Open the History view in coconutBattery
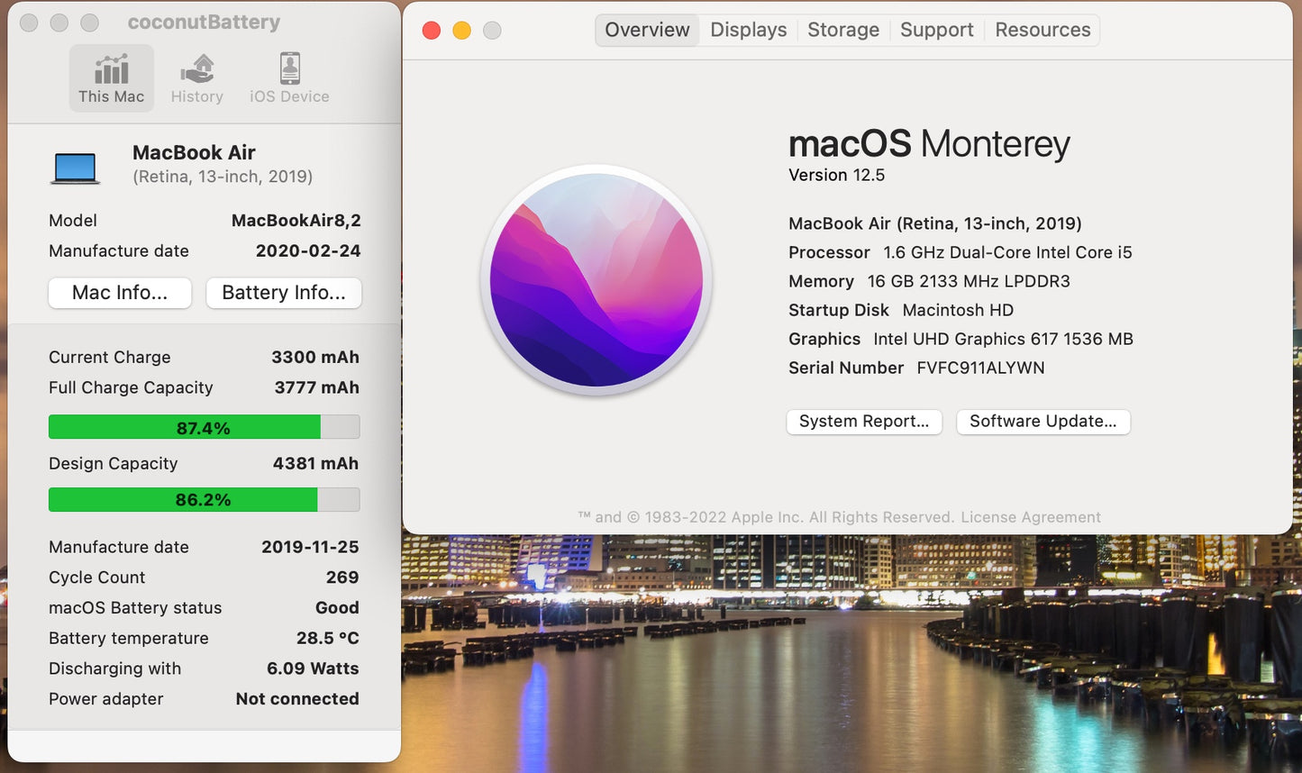 [196, 77]
